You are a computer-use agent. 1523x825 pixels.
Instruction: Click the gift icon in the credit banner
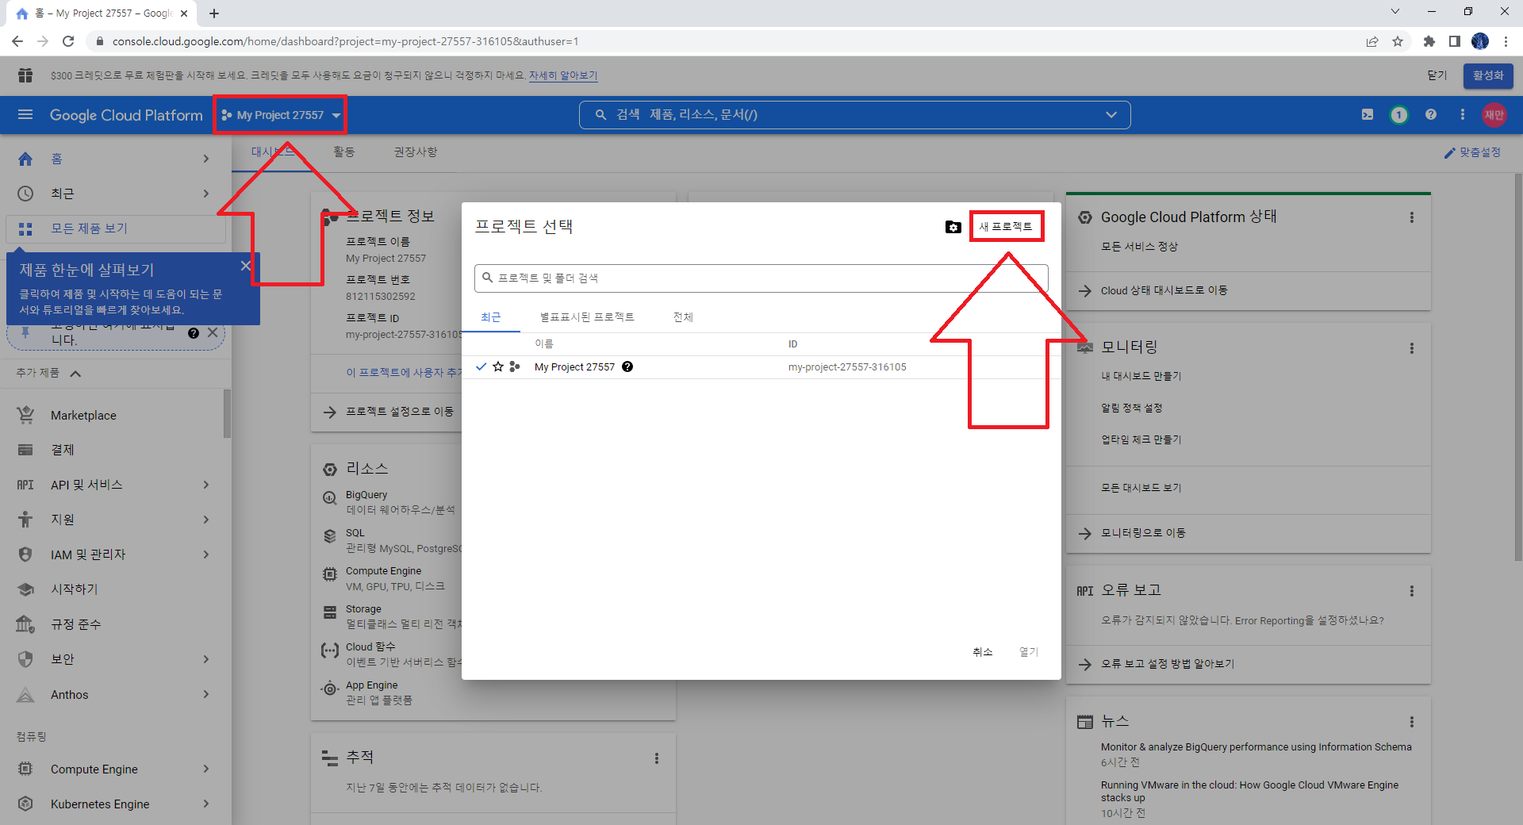(x=25, y=75)
